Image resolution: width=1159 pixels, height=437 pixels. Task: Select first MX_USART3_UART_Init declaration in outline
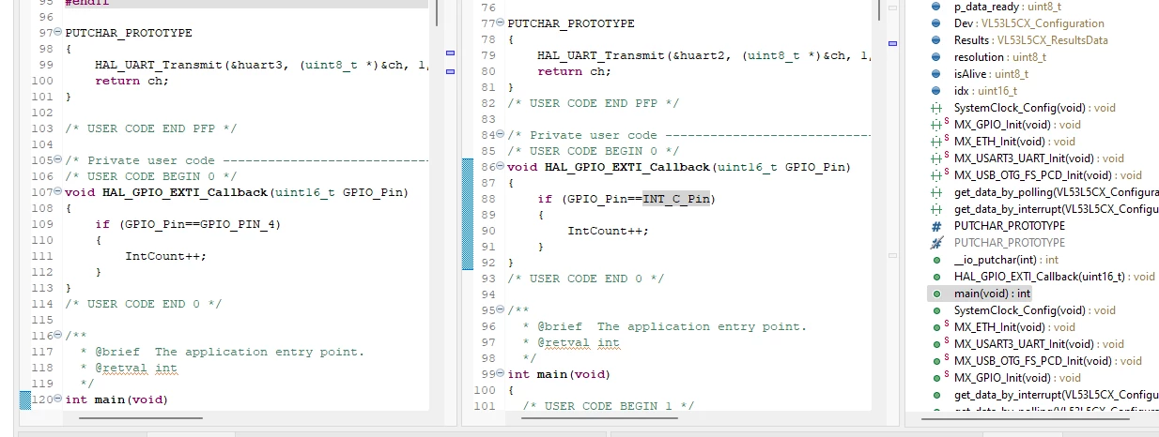point(1041,158)
